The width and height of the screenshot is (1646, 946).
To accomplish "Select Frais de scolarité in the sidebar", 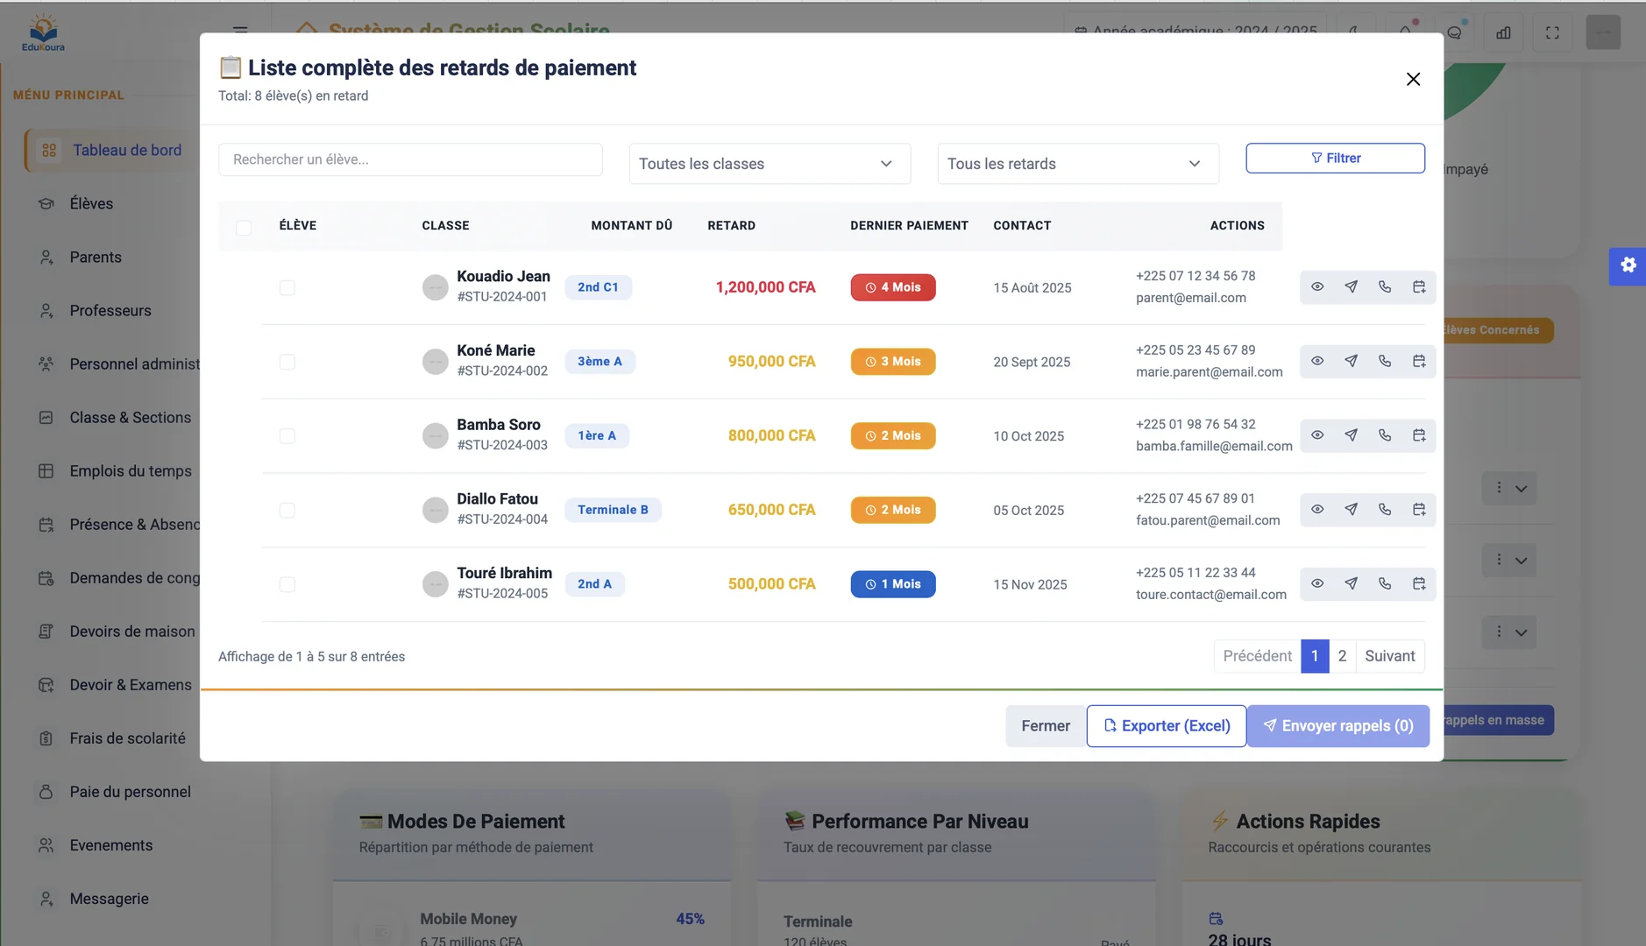I will [x=127, y=738].
